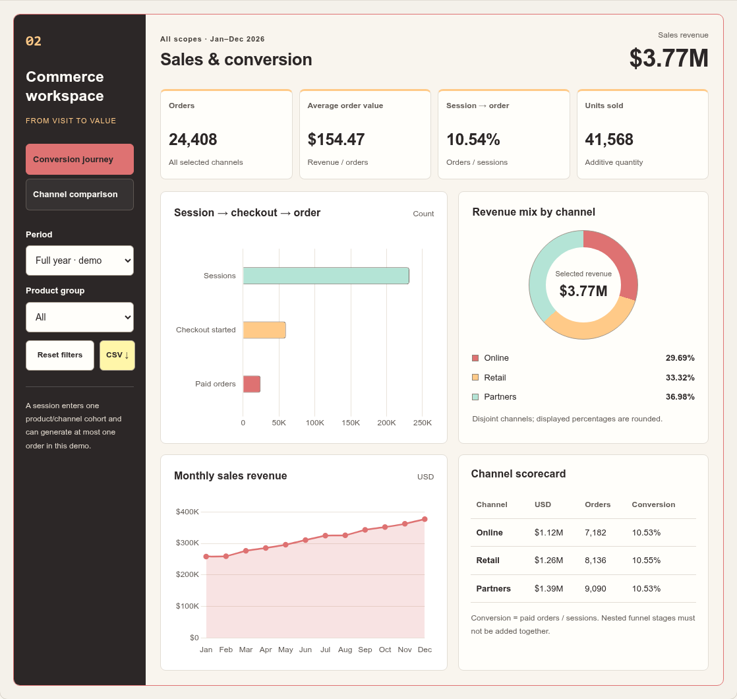The image size is (737, 699).
Task: Click the Orders column header in scorecard
Action: (x=597, y=504)
